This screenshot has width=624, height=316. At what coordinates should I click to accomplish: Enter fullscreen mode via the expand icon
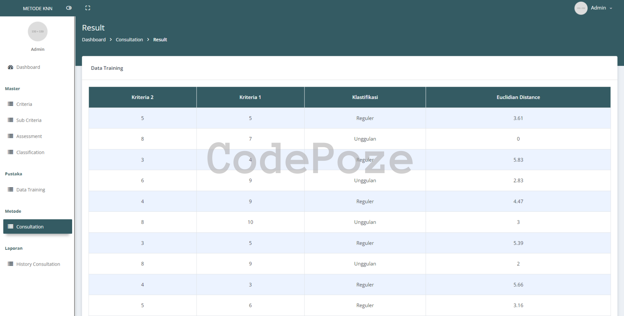tap(88, 8)
